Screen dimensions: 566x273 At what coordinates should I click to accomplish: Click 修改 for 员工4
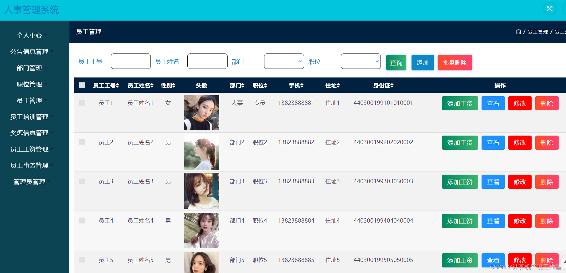[x=520, y=221]
